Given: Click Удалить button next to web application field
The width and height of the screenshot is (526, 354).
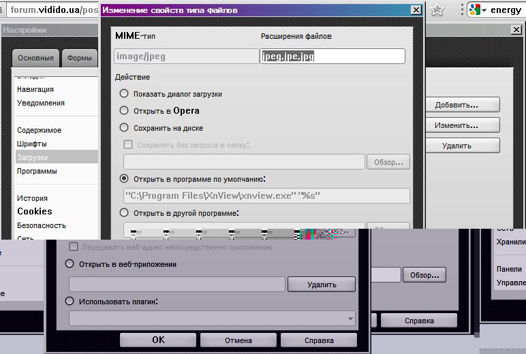Looking at the screenshot, I should [322, 285].
